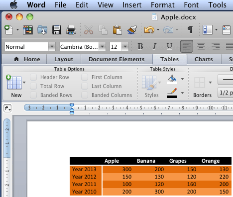
Task: Toggle the Sidebar icon
Action: 208,30
